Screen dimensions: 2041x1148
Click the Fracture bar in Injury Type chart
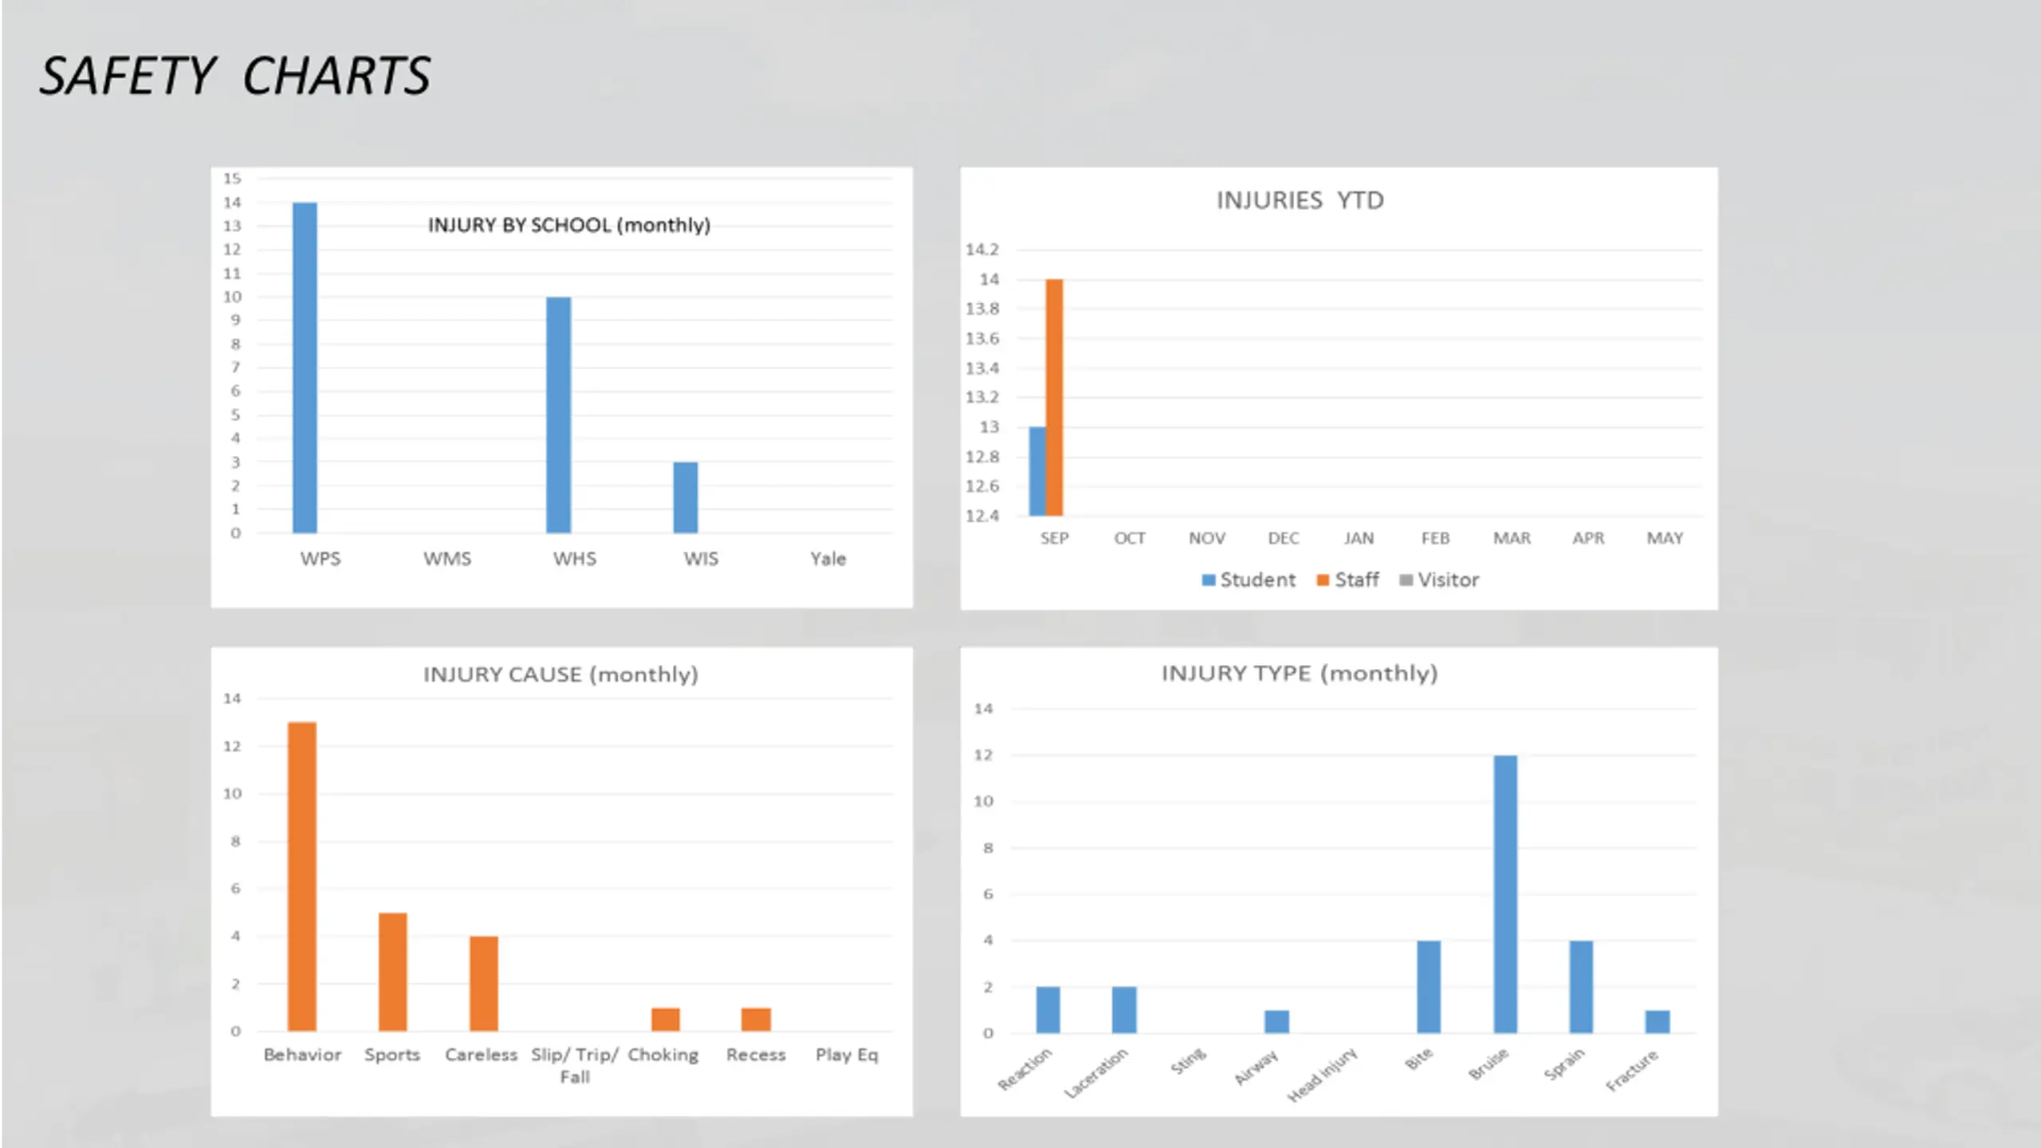[x=1657, y=1021]
